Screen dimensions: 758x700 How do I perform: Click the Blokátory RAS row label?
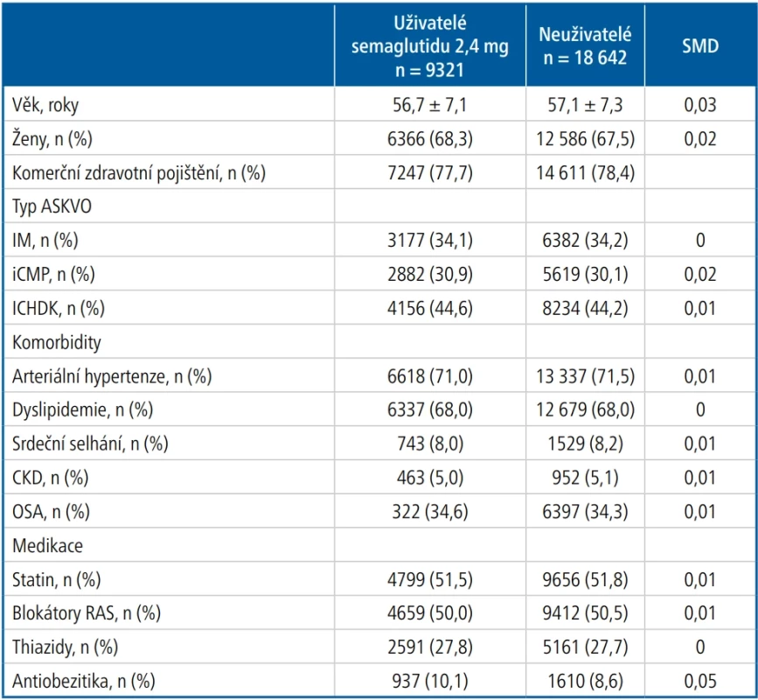click(87, 612)
